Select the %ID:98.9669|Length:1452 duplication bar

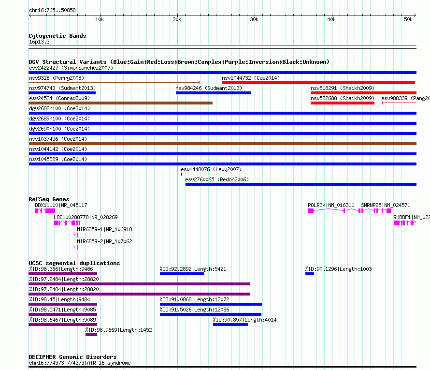click(x=91, y=335)
